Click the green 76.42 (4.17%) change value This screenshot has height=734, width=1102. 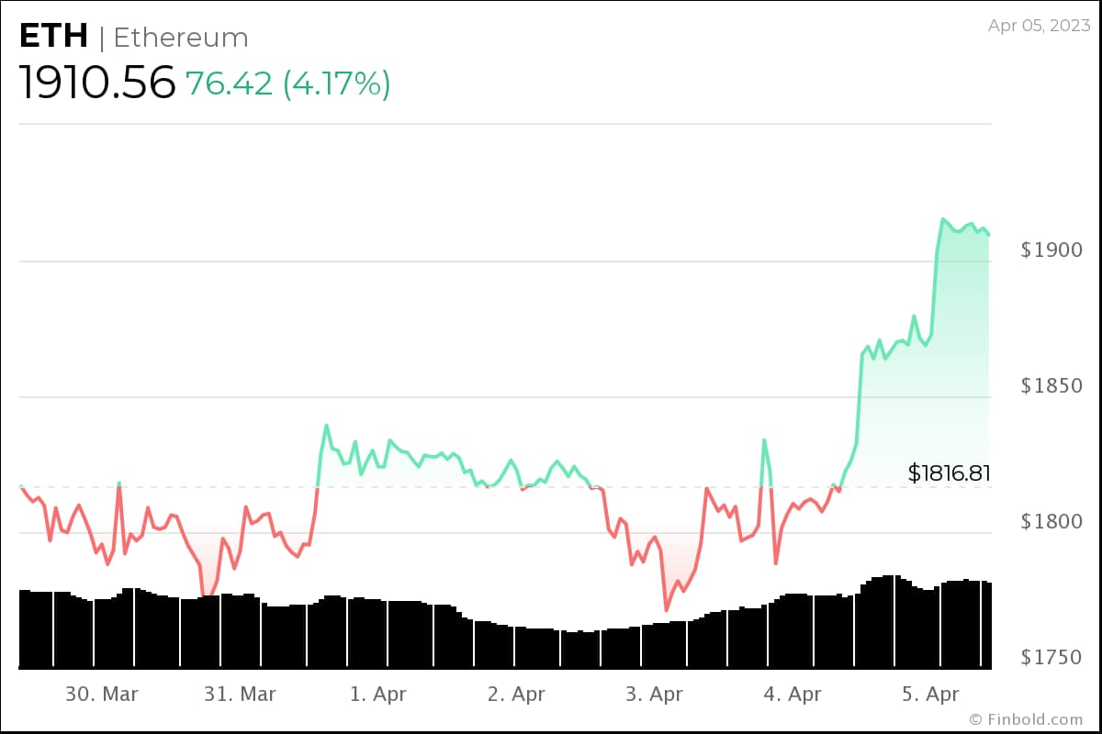coord(287,83)
